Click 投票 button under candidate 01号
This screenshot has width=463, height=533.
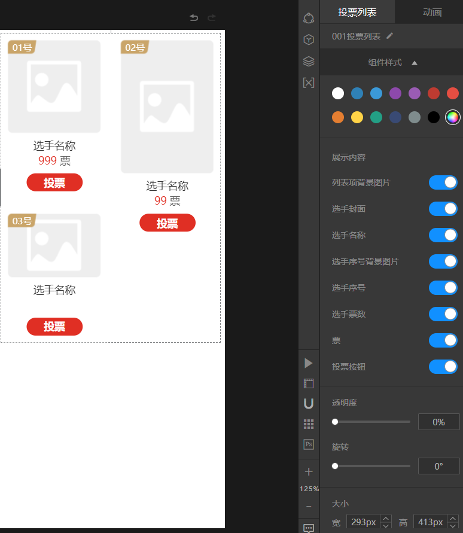click(x=54, y=182)
